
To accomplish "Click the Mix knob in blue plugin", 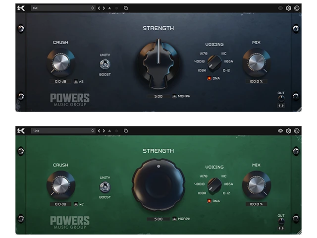I will [257, 62].
